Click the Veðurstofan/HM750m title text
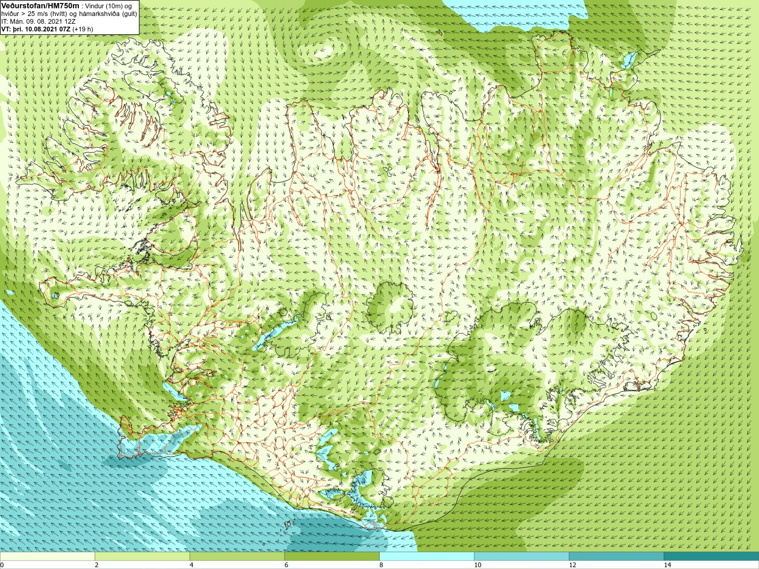 40,5
